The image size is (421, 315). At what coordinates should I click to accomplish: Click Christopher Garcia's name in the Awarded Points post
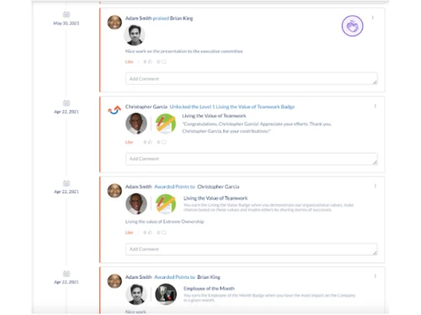pos(218,186)
